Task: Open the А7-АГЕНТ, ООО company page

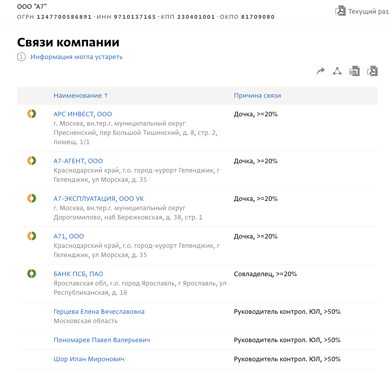Action: (x=78, y=161)
